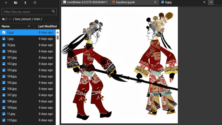Select file 100.jpg in the list
This screenshot has width=222, height=125.
pos(28,51)
